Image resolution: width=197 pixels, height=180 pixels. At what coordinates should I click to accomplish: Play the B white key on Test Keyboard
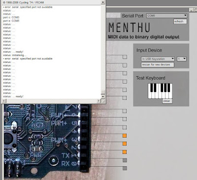pos(170,95)
